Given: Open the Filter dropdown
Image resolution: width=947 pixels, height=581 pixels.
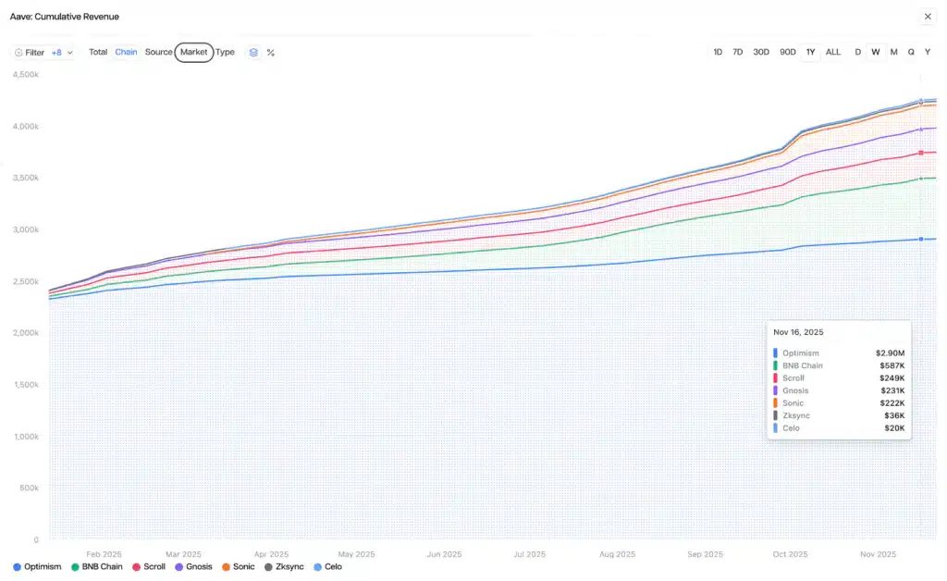Looking at the screenshot, I should point(30,53).
